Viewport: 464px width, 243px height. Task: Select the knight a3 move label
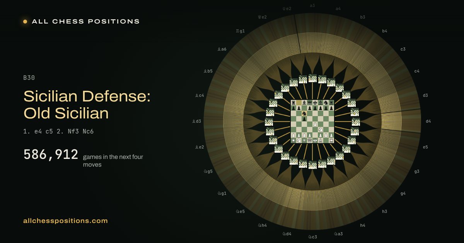[x=338, y=234]
